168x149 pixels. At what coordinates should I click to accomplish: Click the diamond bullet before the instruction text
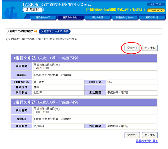[x=8, y=39]
